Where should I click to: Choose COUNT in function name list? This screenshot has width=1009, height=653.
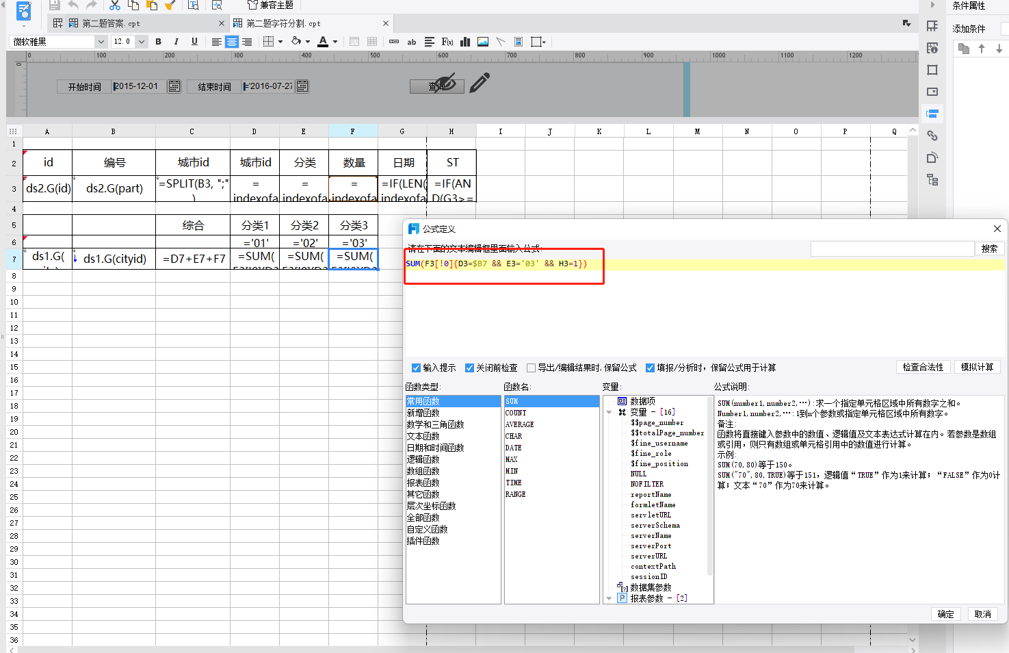[x=516, y=413]
